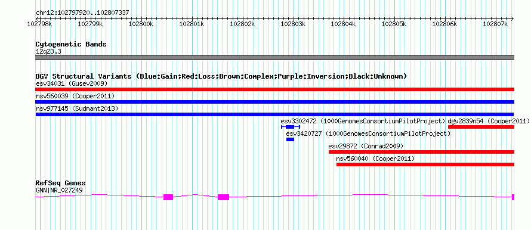
Task: Click the 12q23.3 band label
Action: click(48, 52)
